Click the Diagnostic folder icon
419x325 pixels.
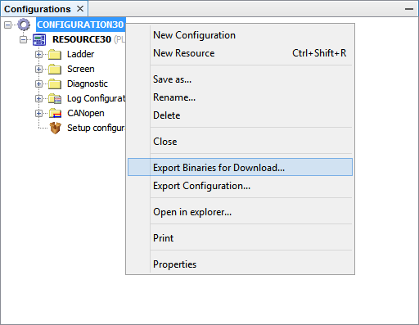[x=55, y=84]
